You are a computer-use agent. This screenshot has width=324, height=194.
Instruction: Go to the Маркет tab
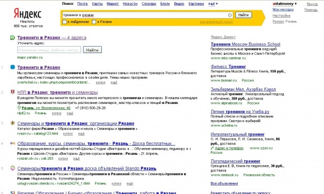point(113,4)
